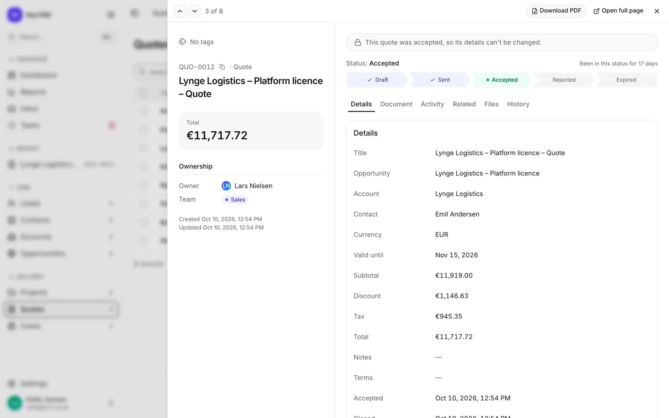Click 'Been in this status for 17 days'
This screenshot has width=669, height=418.
pos(618,64)
